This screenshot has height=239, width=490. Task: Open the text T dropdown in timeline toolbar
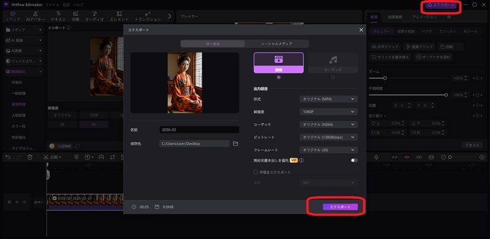pyautogui.click(x=89, y=157)
